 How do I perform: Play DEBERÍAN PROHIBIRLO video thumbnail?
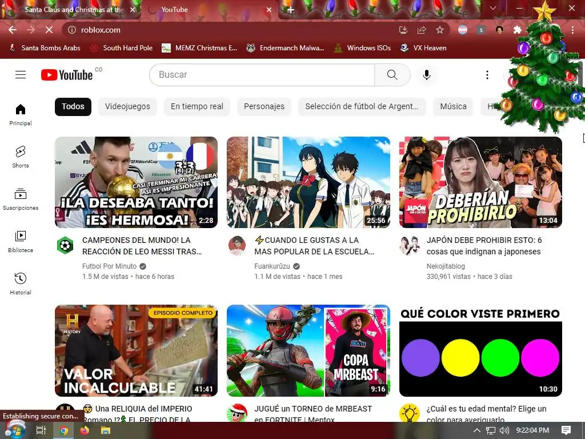coord(480,182)
